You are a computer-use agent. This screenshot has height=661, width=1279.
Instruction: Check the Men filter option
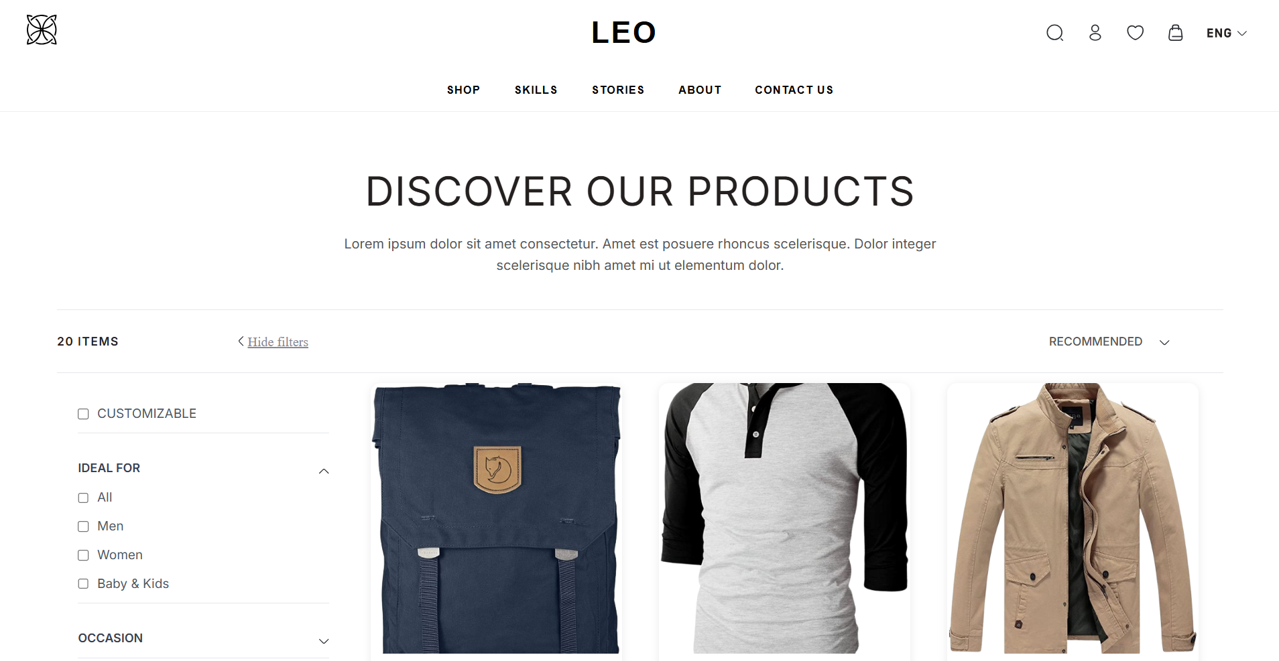pyautogui.click(x=83, y=526)
